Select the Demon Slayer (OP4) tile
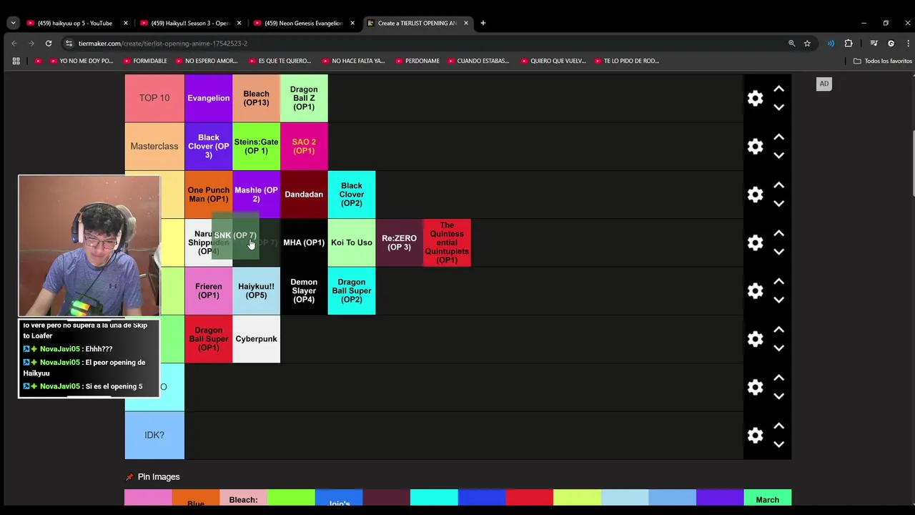 [x=304, y=291]
